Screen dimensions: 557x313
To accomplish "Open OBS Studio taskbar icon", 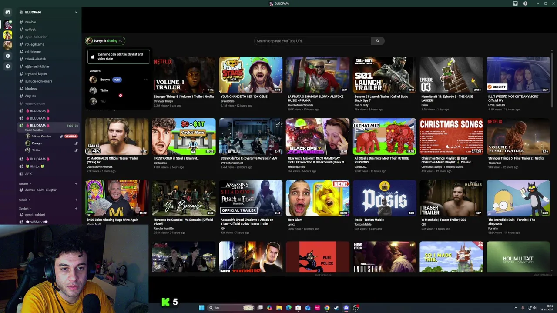I will tap(356, 308).
